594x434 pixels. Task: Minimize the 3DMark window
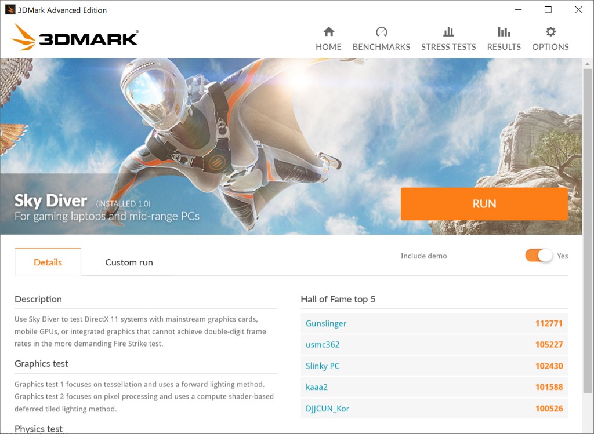click(518, 10)
